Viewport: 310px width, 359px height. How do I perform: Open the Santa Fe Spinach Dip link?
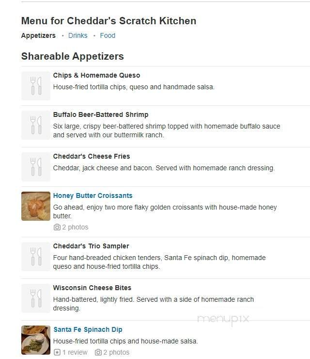coord(88,329)
